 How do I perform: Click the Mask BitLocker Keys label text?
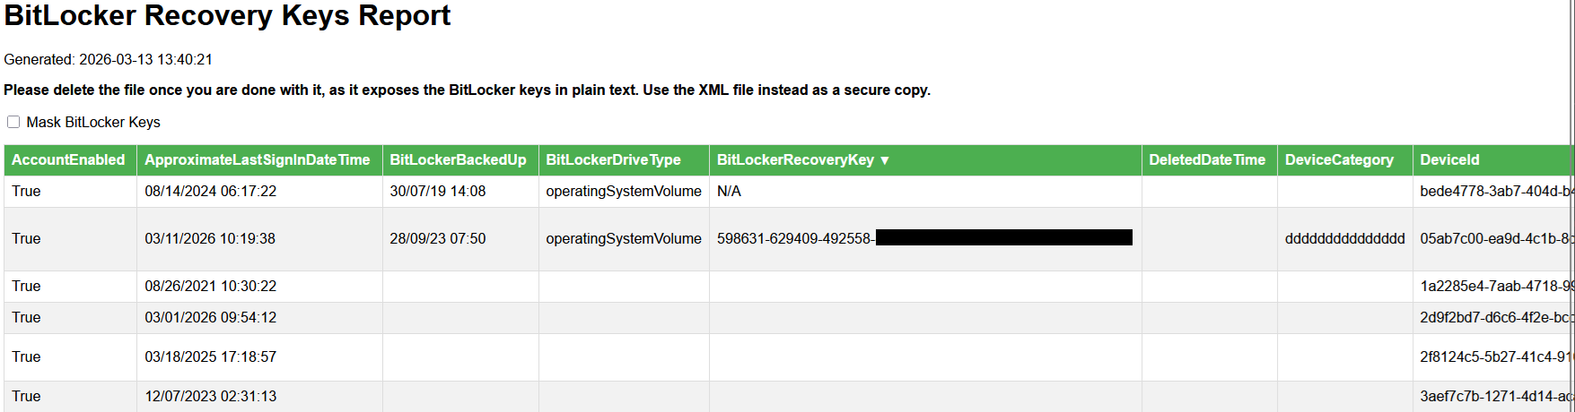coord(93,123)
